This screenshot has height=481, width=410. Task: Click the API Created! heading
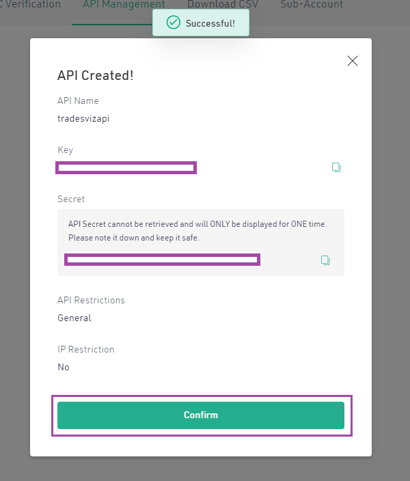[x=96, y=75]
